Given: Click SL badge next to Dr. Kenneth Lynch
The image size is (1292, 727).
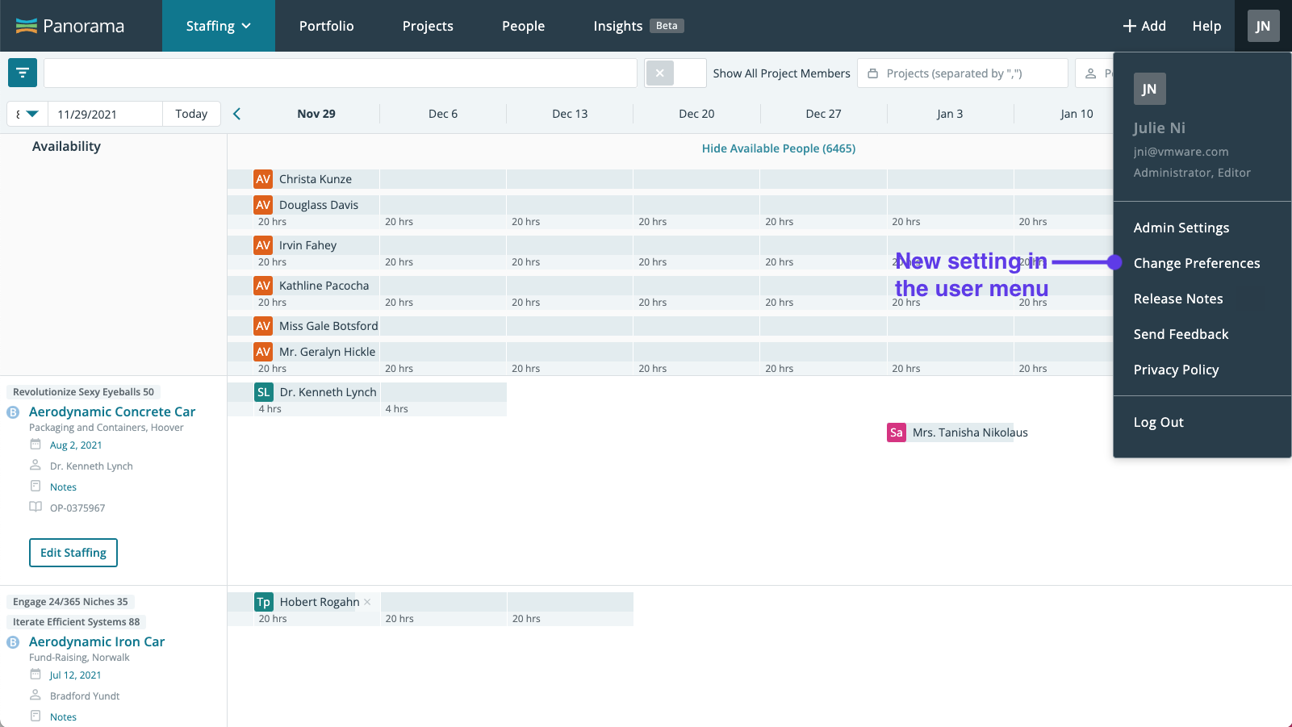Looking at the screenshot, I should pos(264,392).
